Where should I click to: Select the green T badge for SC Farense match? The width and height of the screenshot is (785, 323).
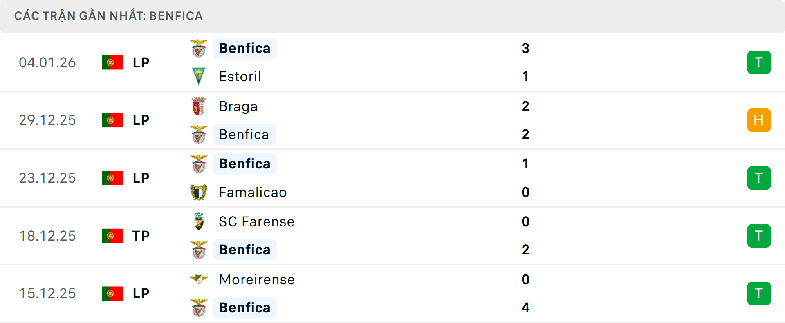pyautogui.click(x=759, y=235)
